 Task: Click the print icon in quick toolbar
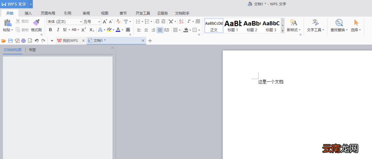(x=23, y=41)
